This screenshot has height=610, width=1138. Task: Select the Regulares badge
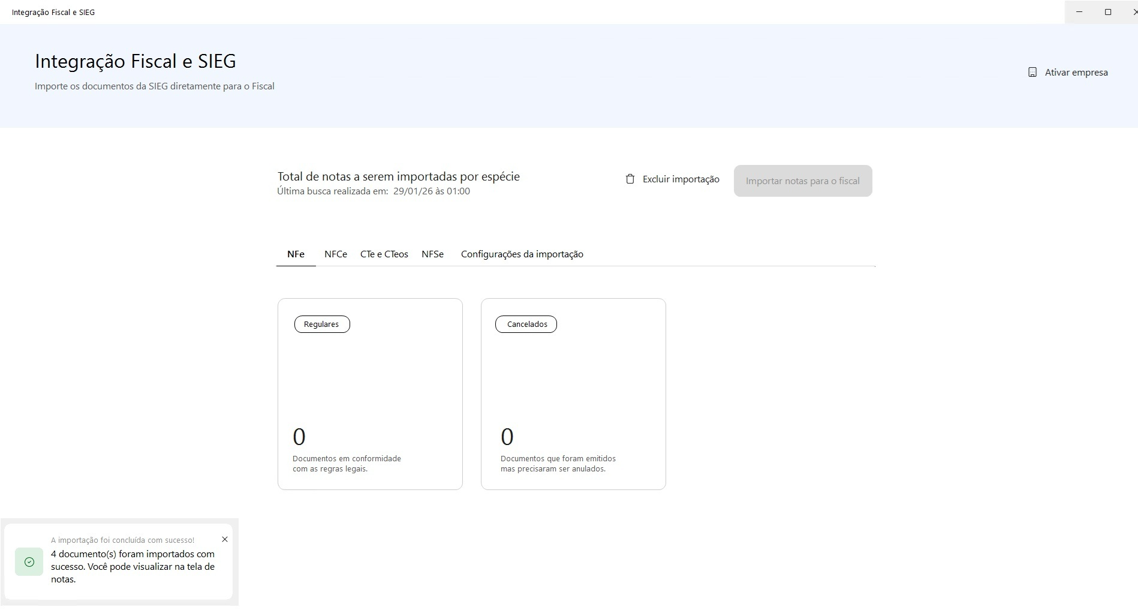point(322,324)
